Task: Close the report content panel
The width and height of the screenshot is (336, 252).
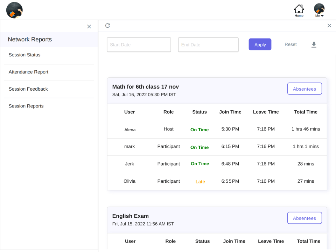Action: (329, 26)
